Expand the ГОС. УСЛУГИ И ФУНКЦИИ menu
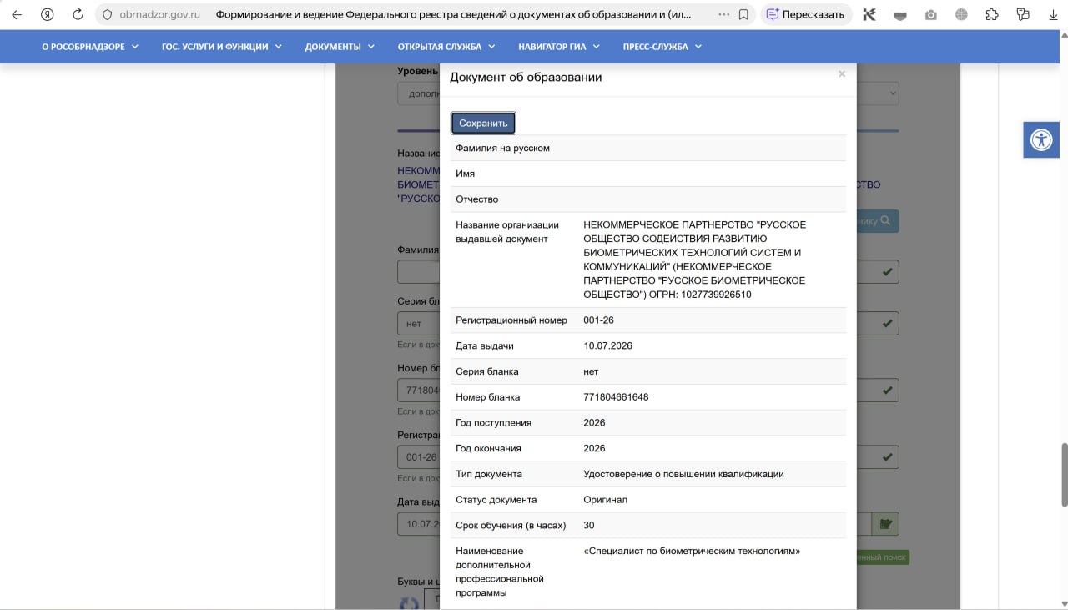Viewport: 1068px width, 610px height. 222,47
